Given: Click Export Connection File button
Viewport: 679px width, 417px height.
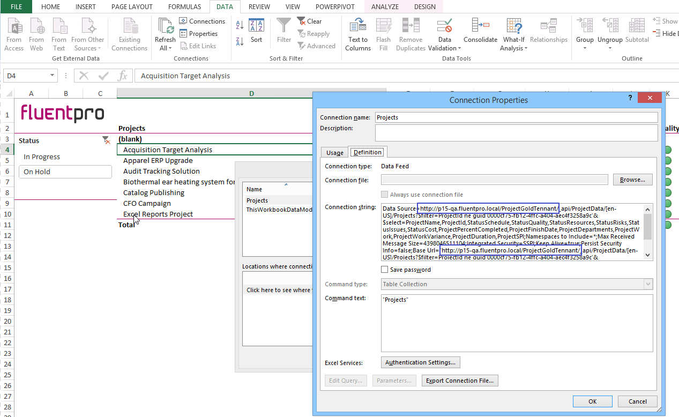Looking at the screenshot, I should [x=460, y=381].
